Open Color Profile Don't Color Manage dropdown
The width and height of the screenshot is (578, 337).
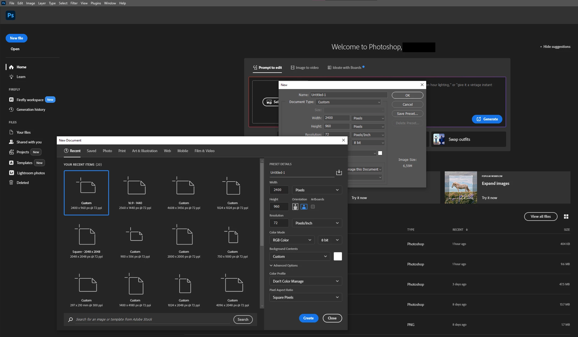306,281
